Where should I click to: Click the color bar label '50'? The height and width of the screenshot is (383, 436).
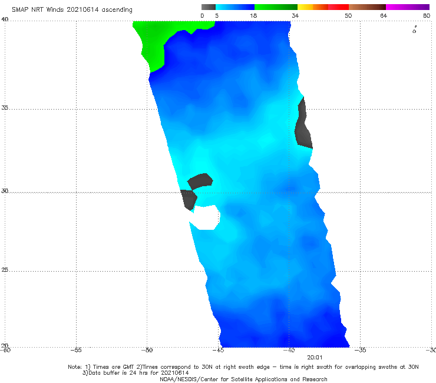tap(348, 15)
